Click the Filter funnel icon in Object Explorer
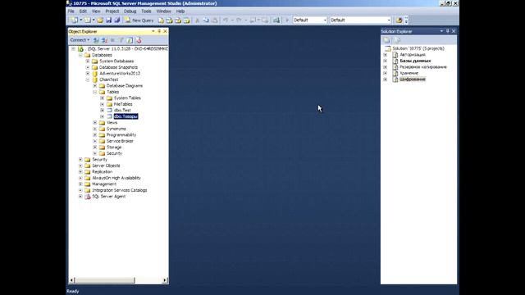The image size is (525, 295). pos(121,40)
